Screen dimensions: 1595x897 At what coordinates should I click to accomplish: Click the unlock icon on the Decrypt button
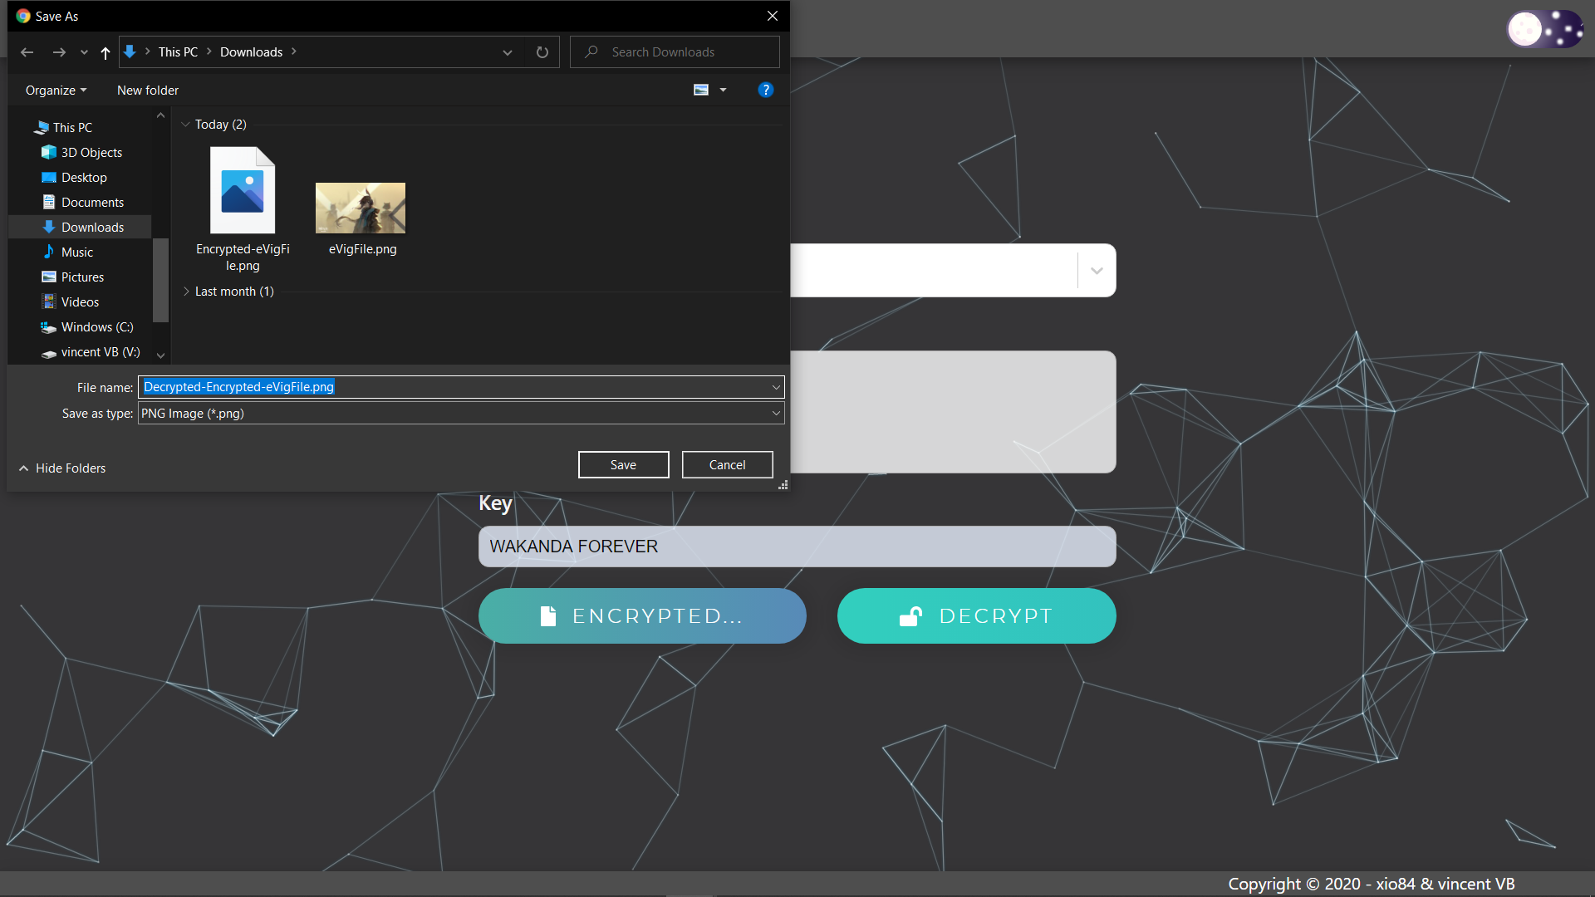click(x=910, y=616)
